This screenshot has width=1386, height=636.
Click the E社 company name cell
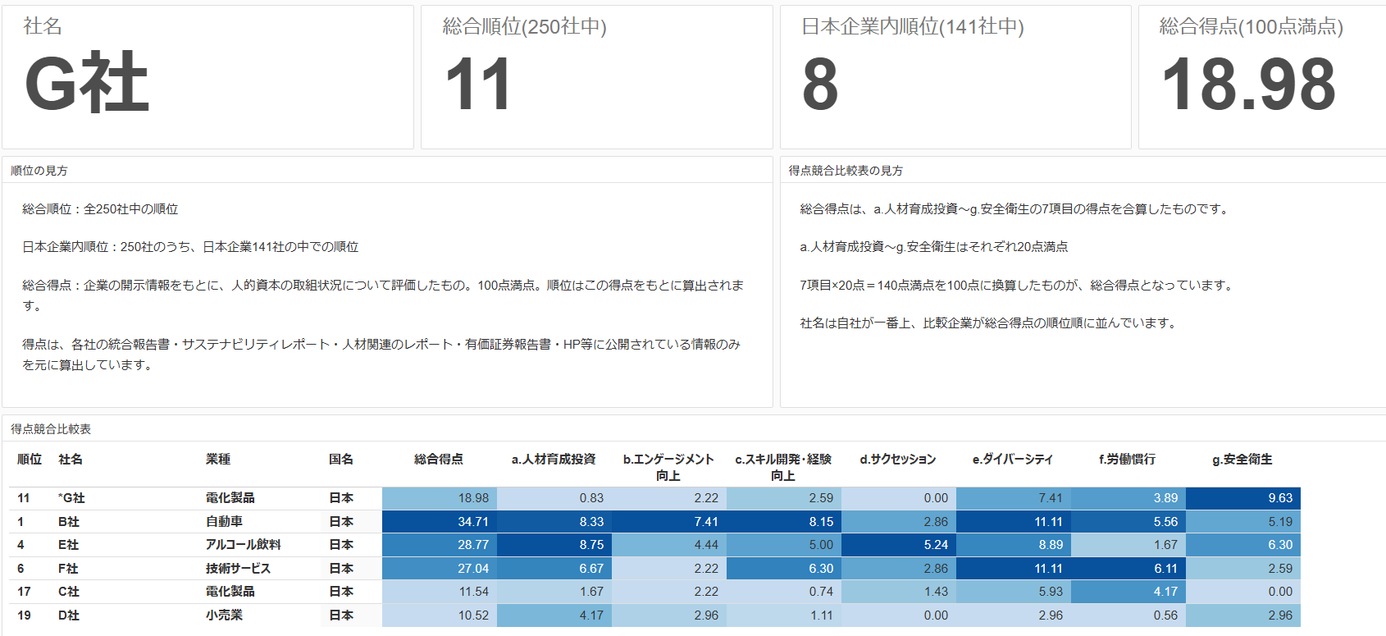(x=69, y=545)
